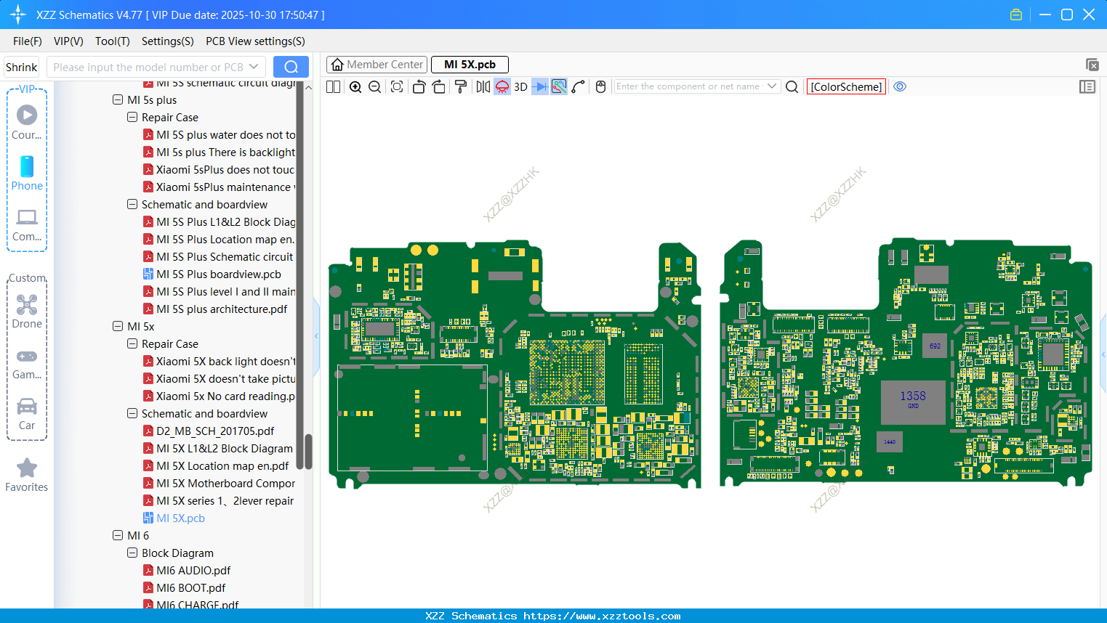Switch to the Member Center tab
Viewport: 1107px width, 623px height.
pos(377,65)
